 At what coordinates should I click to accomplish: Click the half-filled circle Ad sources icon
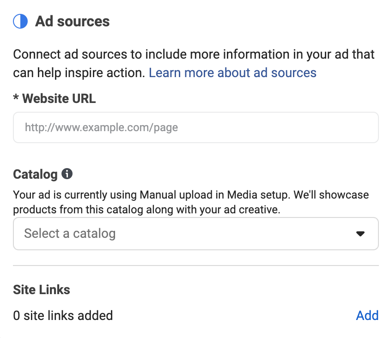click(20, 21)
